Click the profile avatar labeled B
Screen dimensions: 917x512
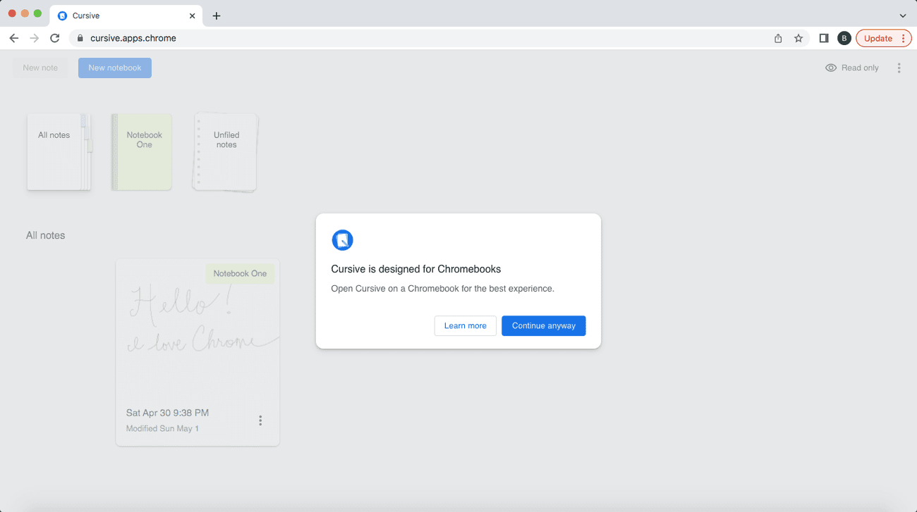[844, 38]
